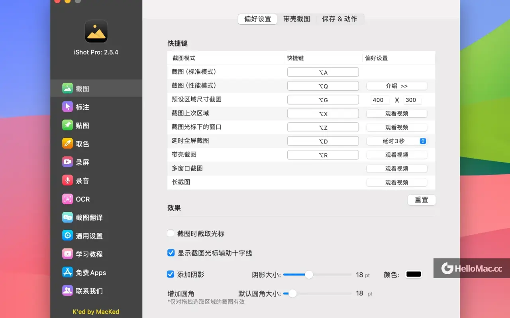
Task: Open the 免费 Apps store icon
Action: pos(67,273)
